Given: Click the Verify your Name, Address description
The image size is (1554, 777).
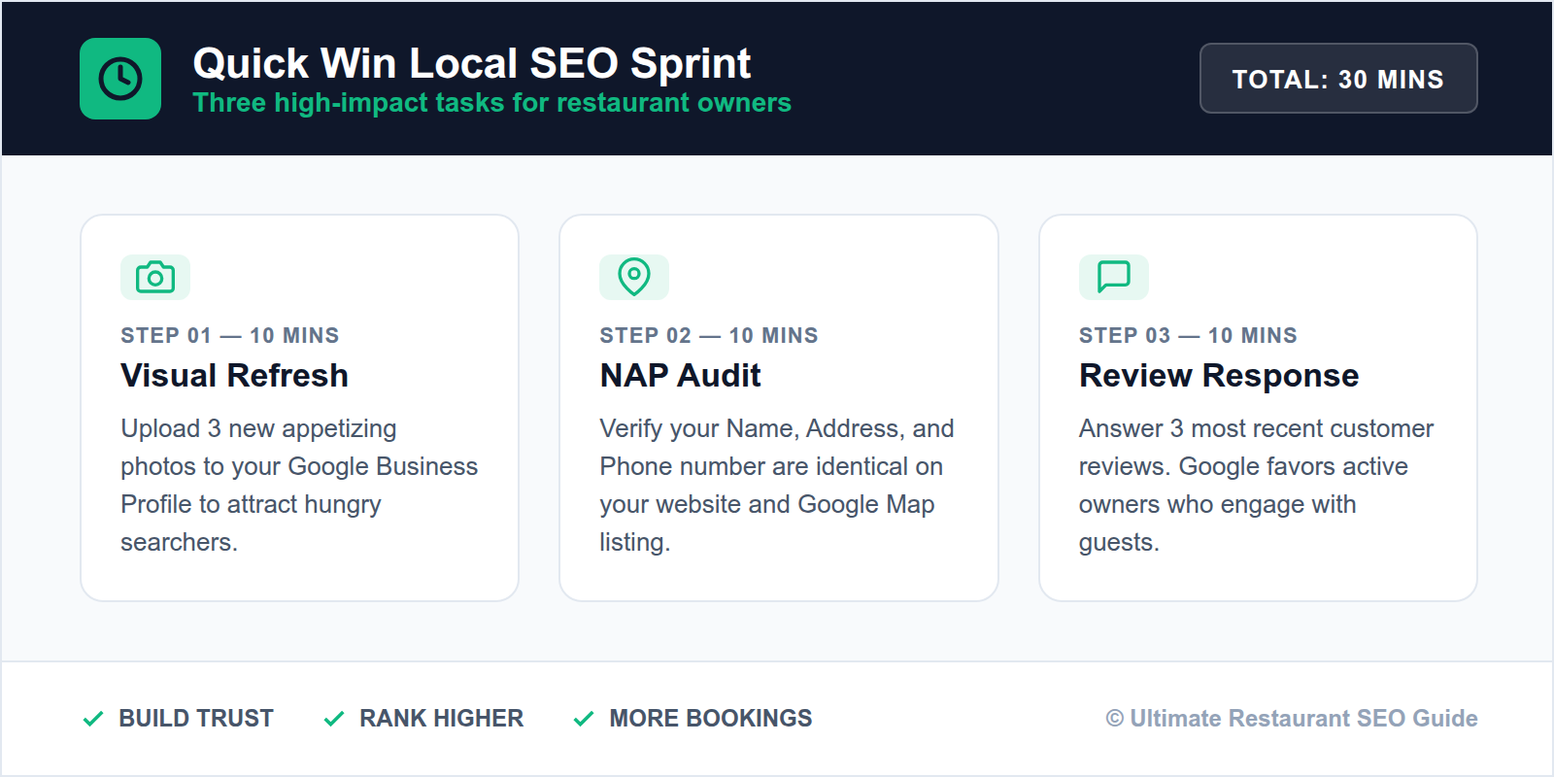Looking at the screenshot, I should 777,485.
